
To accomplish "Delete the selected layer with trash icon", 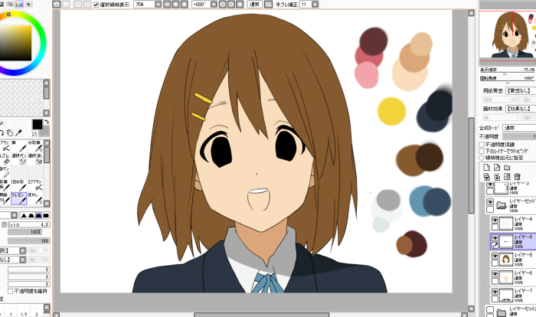I will (517, 176).
